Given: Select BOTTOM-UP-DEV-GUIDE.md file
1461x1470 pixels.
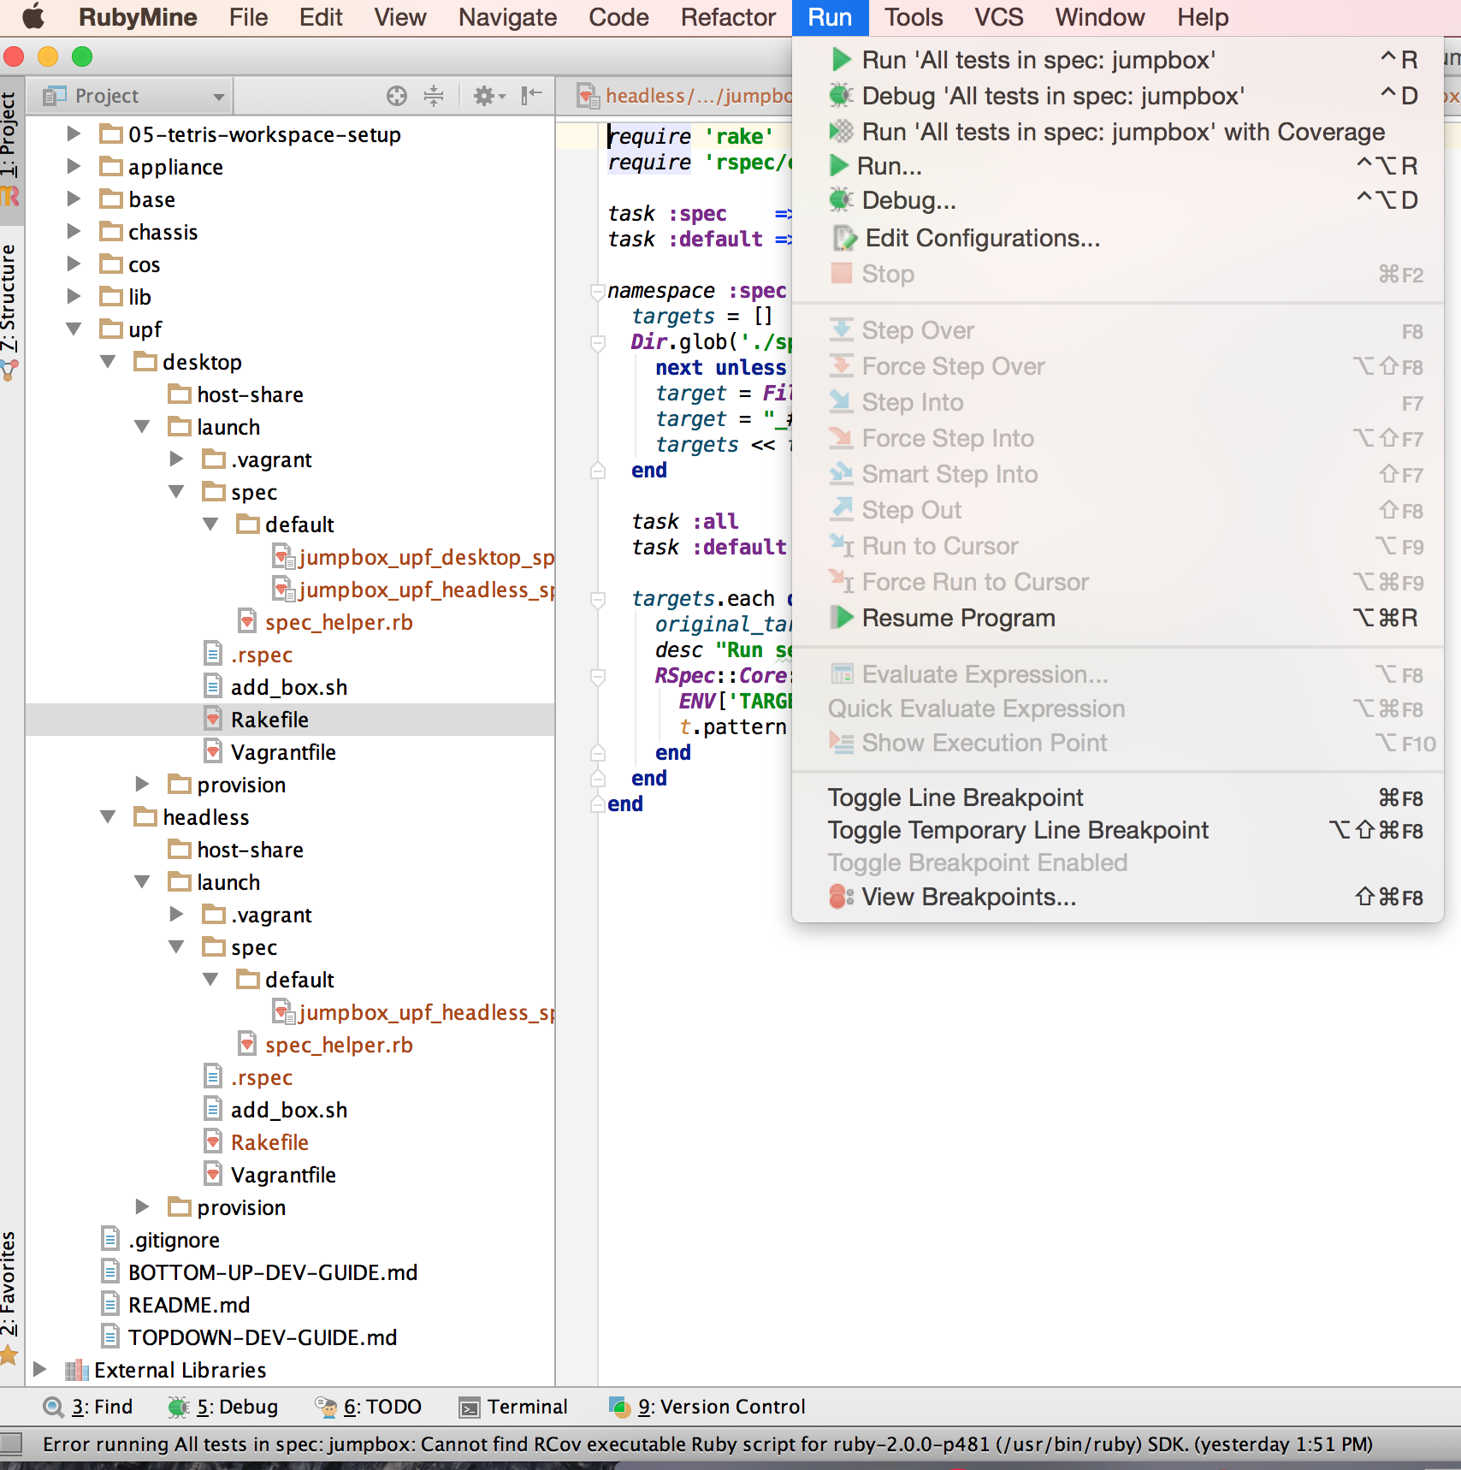Looking at the screenshot, I should 273,1272.
